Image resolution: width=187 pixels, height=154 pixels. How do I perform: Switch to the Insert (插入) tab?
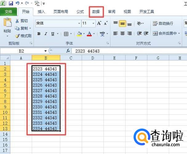(x=41, y=12)
